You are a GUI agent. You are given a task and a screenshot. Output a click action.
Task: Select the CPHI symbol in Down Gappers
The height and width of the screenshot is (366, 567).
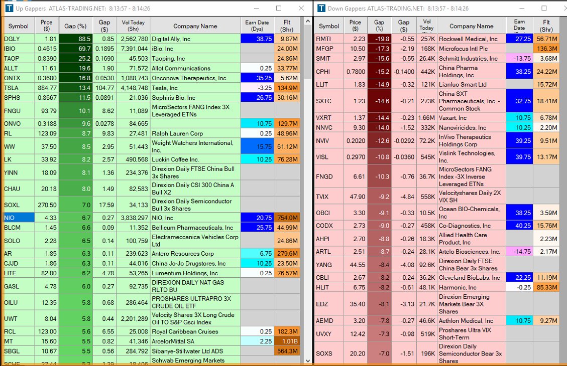coord(329,72)
